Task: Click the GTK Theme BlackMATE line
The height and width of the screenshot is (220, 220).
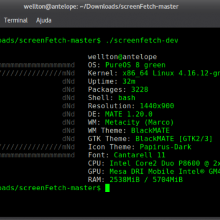Action: (150, 139)
